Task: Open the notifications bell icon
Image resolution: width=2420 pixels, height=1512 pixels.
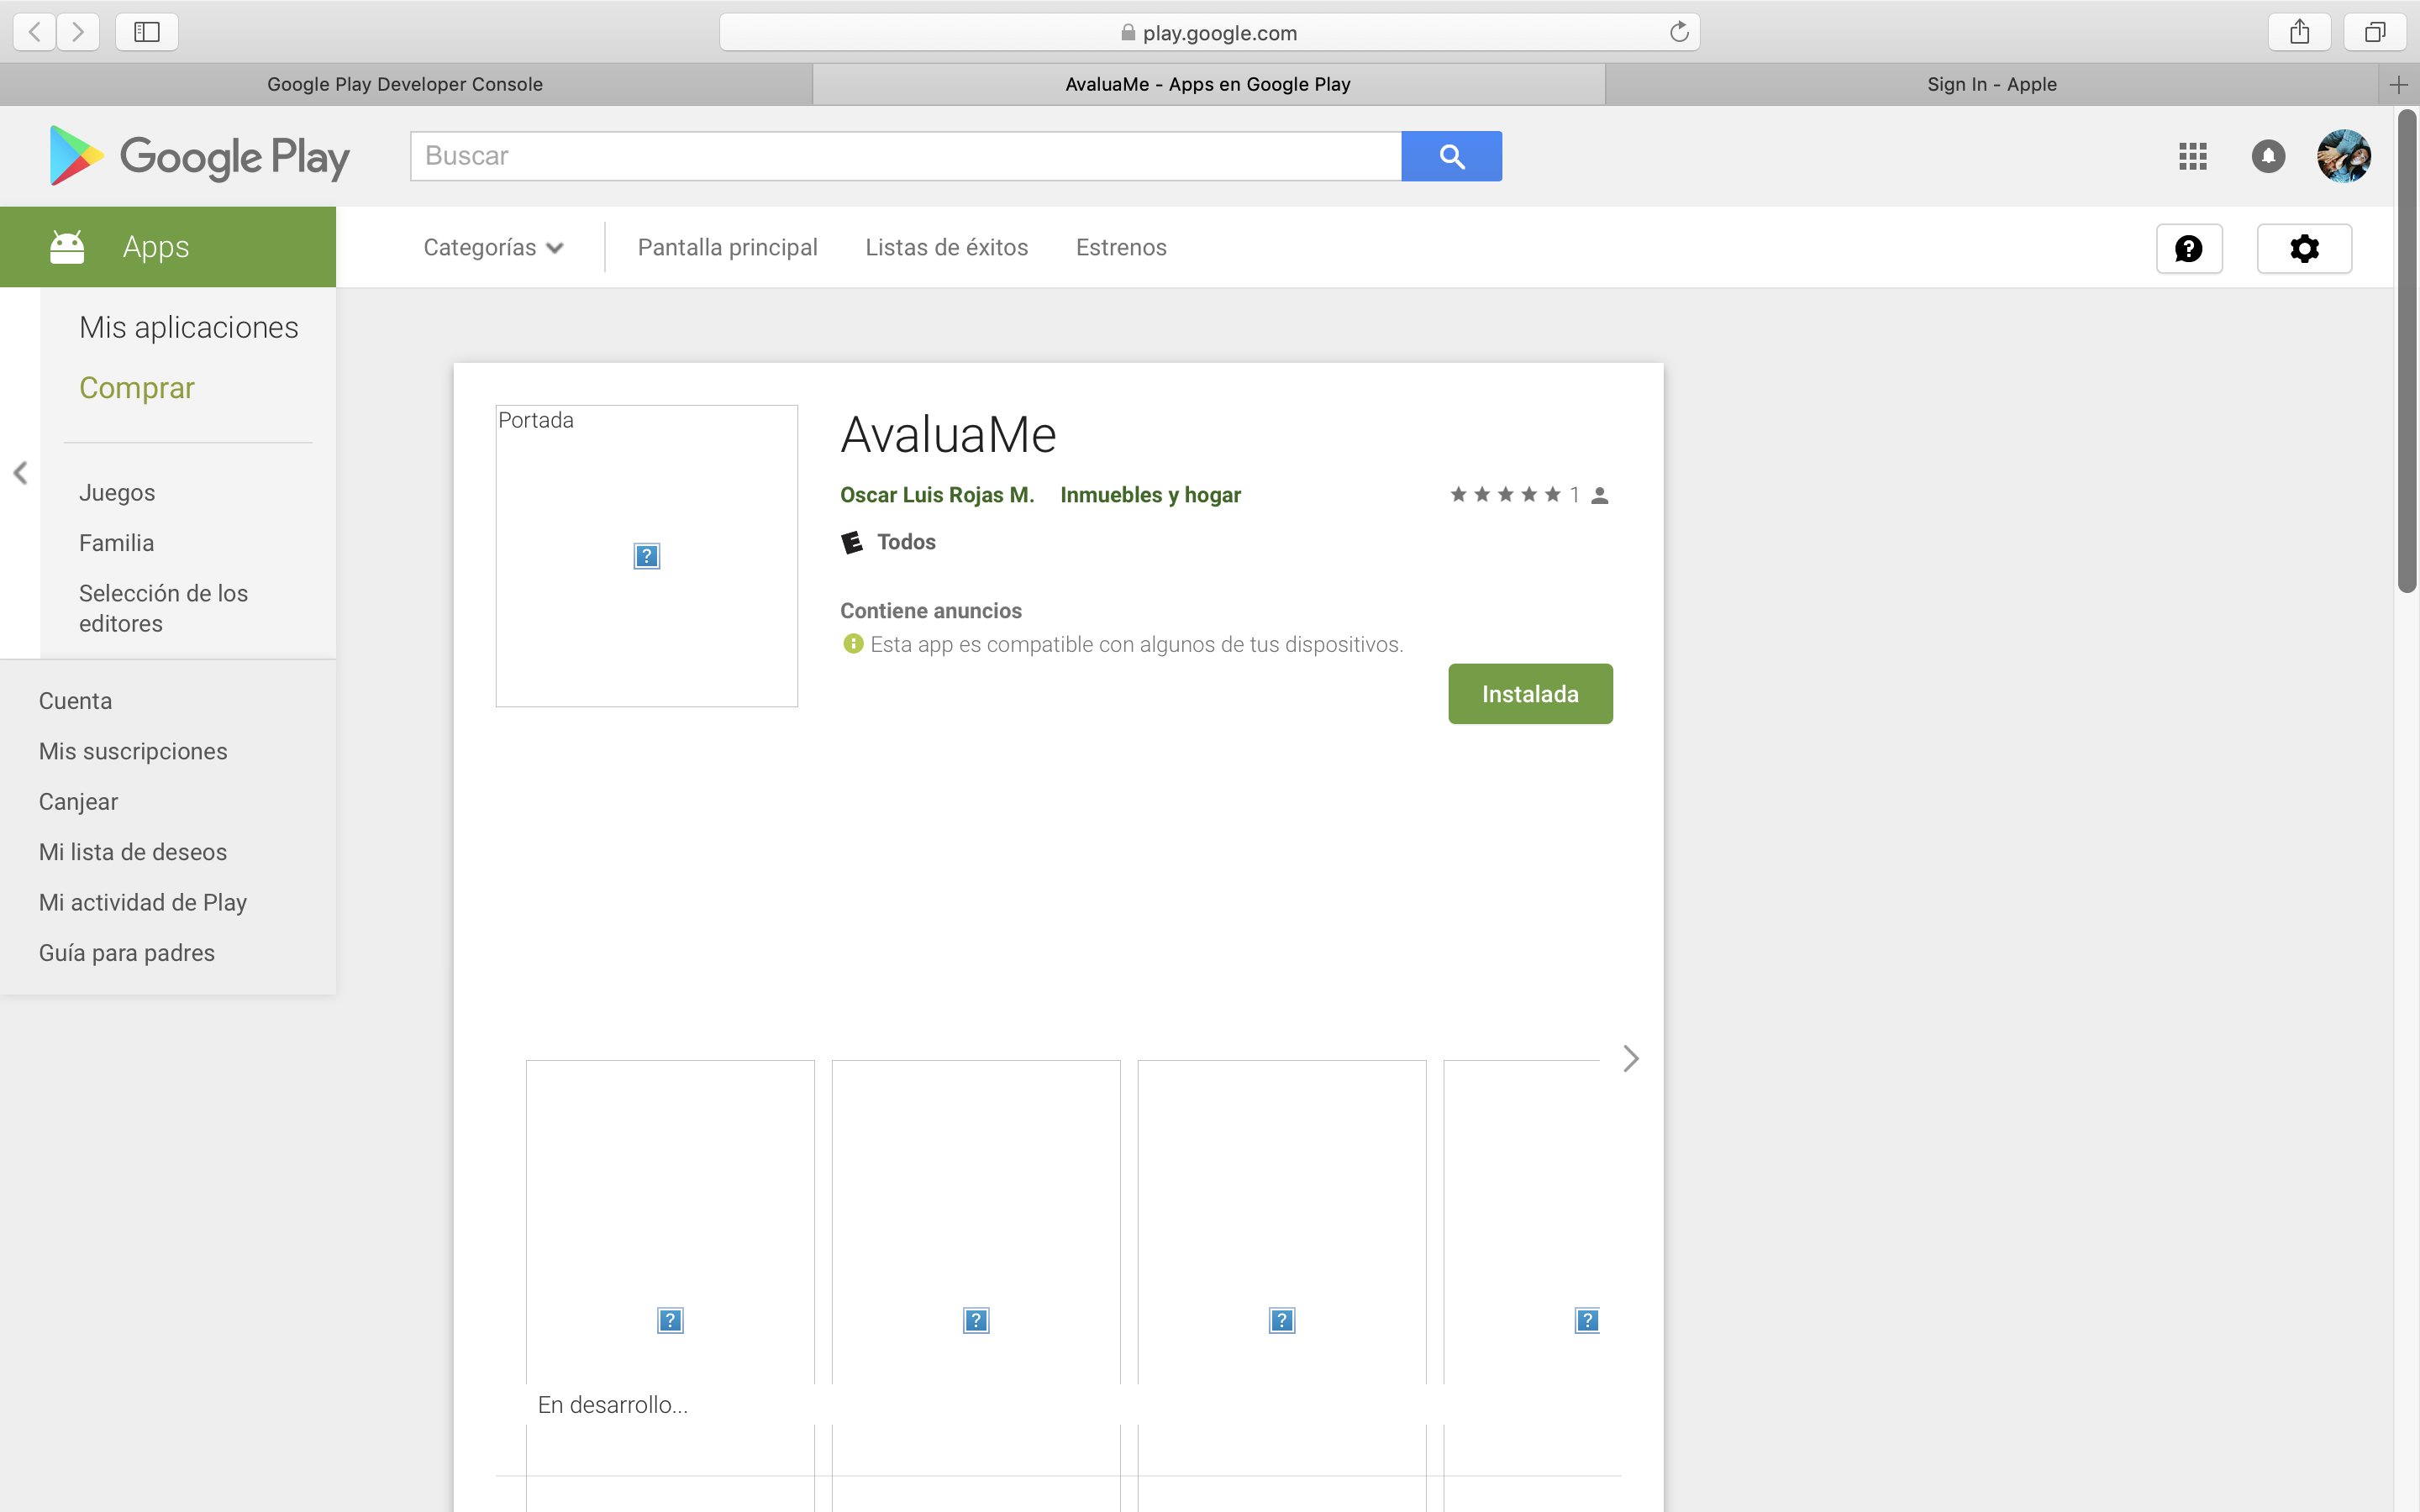Action: (2268, 156)
